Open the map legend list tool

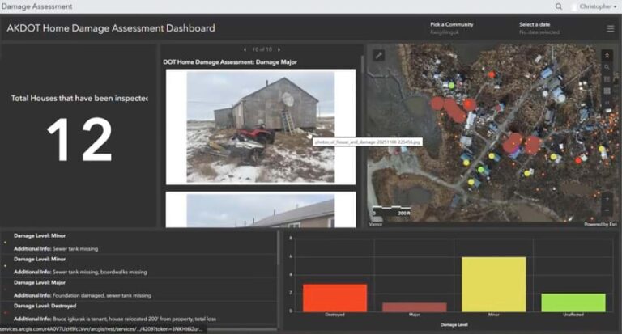(607, 79)
